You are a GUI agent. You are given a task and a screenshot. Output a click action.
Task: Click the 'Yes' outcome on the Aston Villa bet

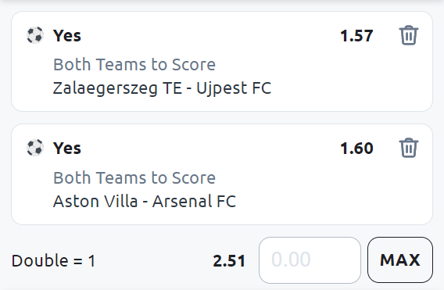67,148
